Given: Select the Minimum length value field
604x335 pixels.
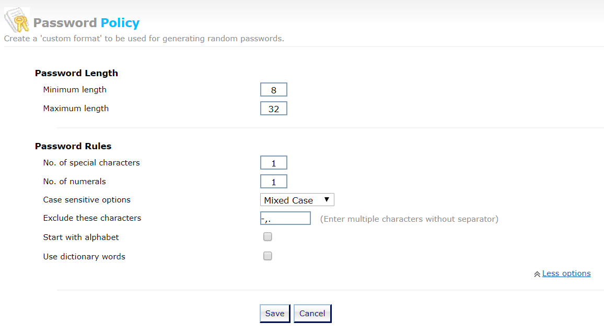Looking at the screenshot, I should pos(273,89).
